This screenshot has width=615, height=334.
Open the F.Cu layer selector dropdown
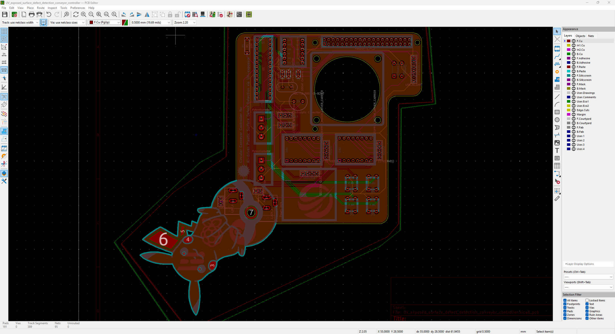[x=104, y=23]
